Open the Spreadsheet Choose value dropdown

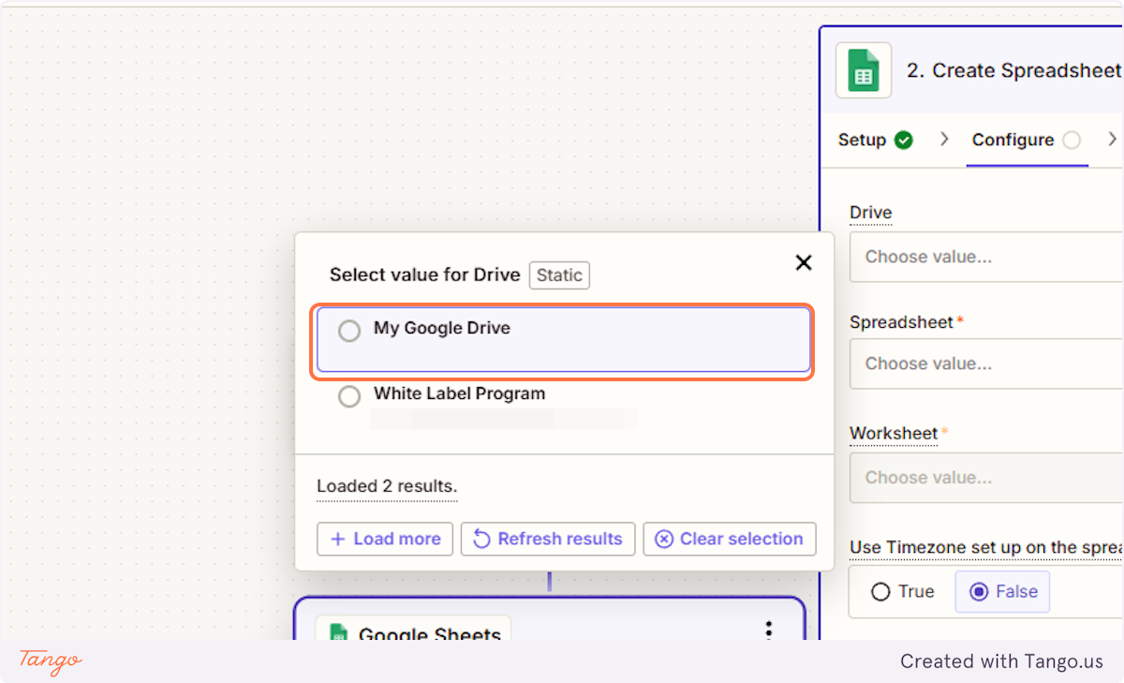click(x=986, y=364)
